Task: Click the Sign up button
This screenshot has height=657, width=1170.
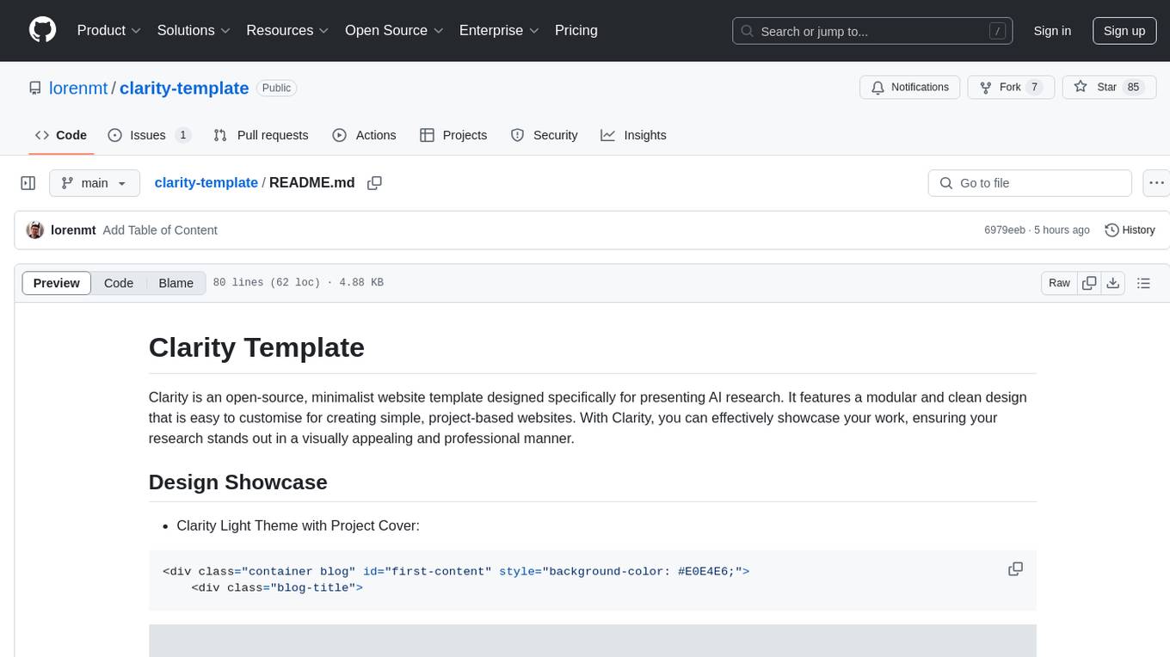Action: (x=1124, y=31)
